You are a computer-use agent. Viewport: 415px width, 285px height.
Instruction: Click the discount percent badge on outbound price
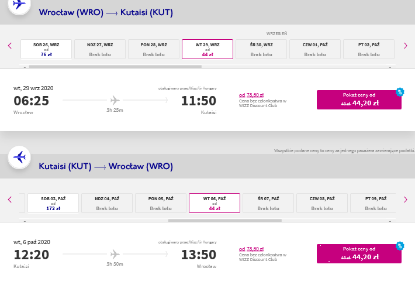pos(400,92)
